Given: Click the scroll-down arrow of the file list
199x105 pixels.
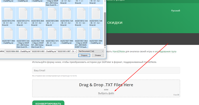Looking at the screenshot, I should point(105,47).
